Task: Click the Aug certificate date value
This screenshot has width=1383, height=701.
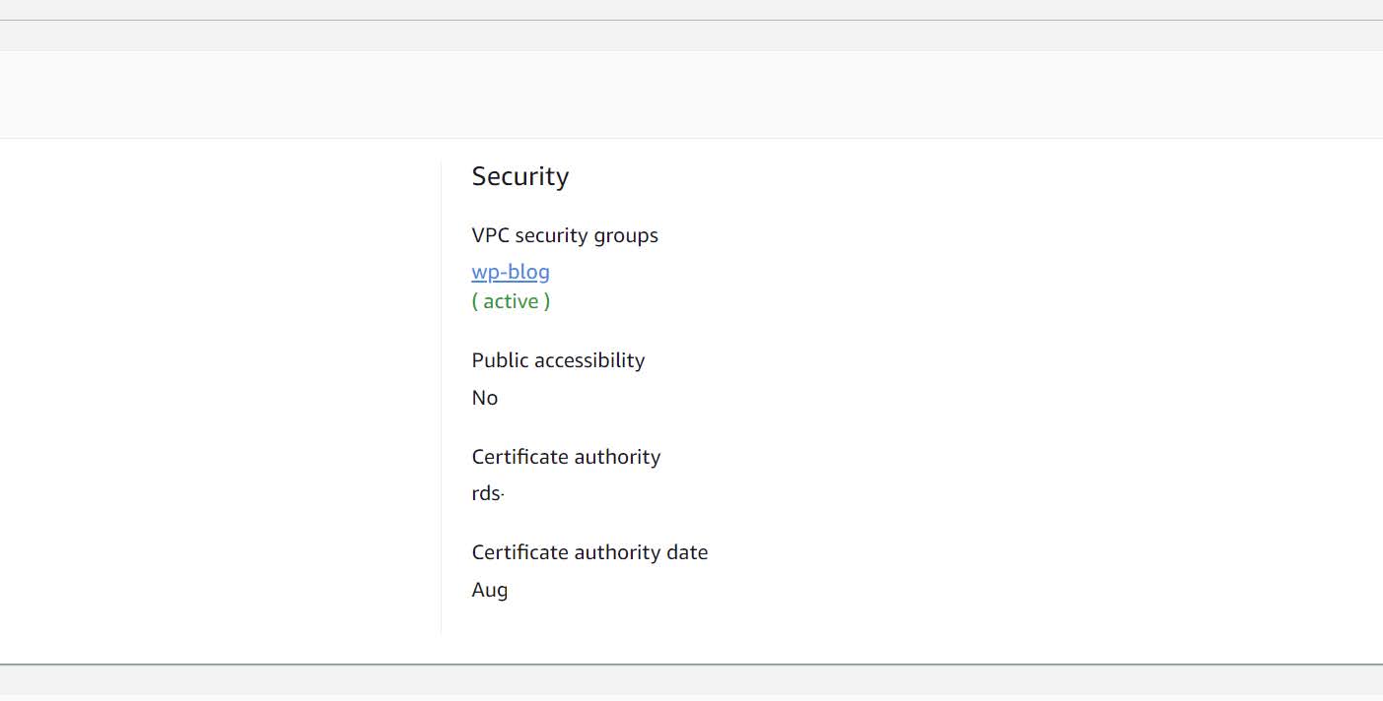Action: tap(489, 590)
